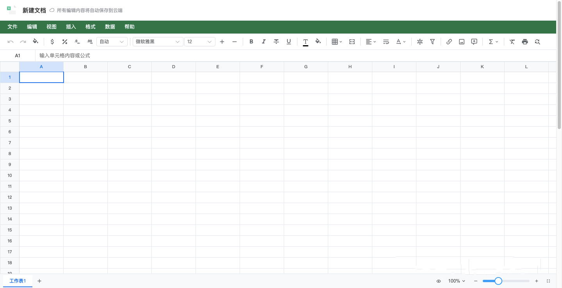Click the freeze panes snowflake icon
562x288 pixels.
coord(420,42)
